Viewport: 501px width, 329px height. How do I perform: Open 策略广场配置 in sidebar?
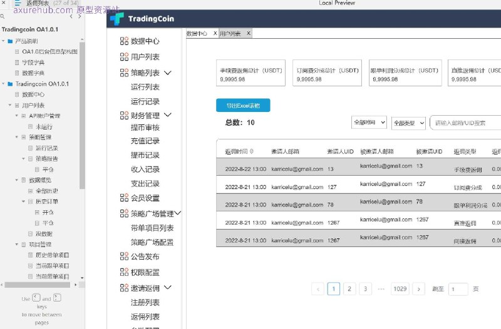(152, 242)
